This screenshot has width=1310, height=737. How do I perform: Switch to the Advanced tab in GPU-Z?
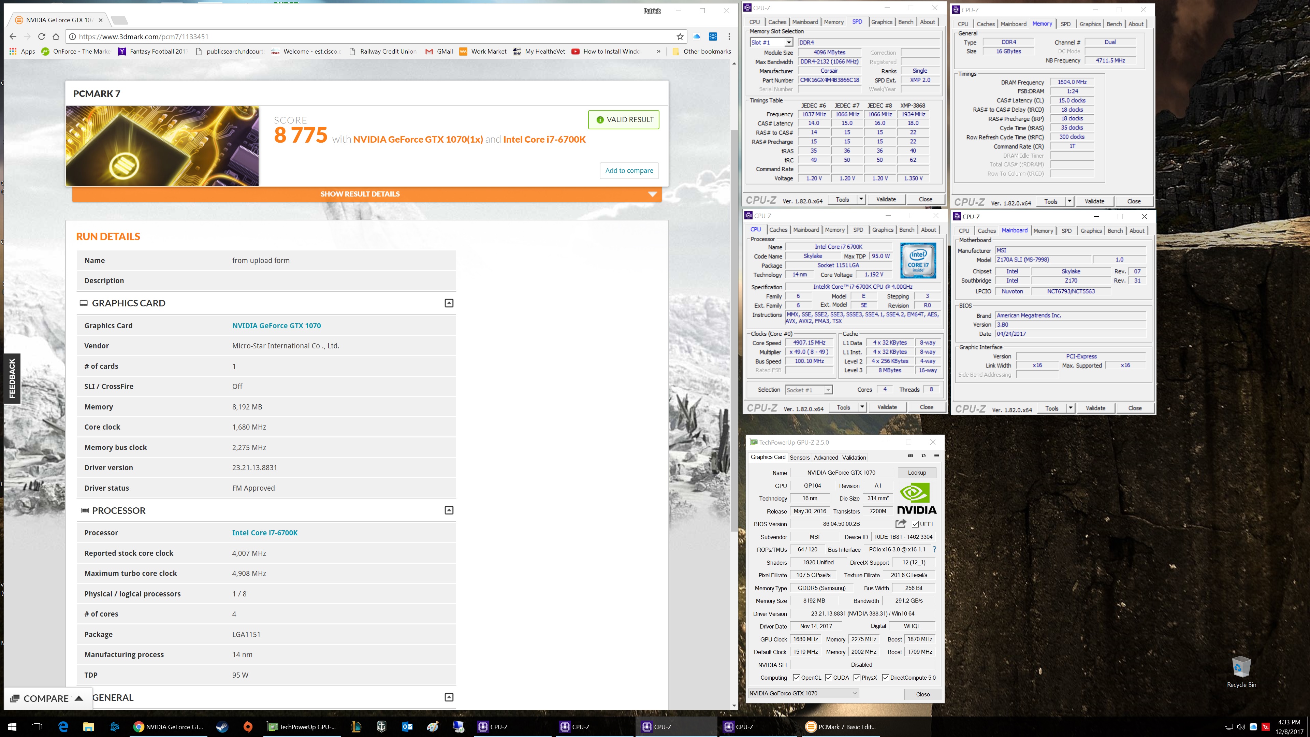pos(826,457)
